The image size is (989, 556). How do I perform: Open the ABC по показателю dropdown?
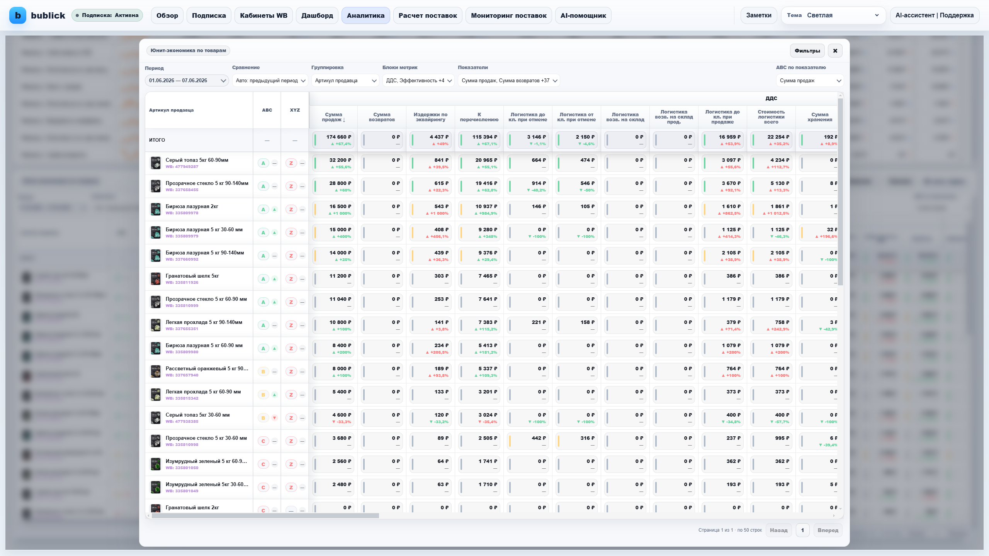(x=810, y=80)
